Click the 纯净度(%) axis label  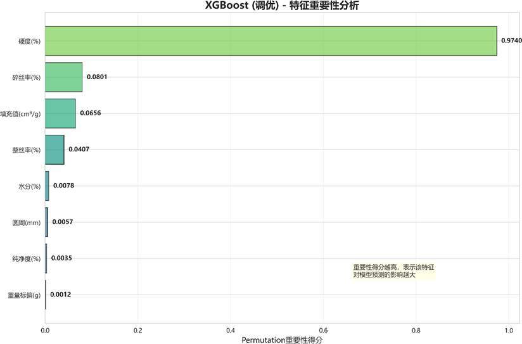coord(27,258)
